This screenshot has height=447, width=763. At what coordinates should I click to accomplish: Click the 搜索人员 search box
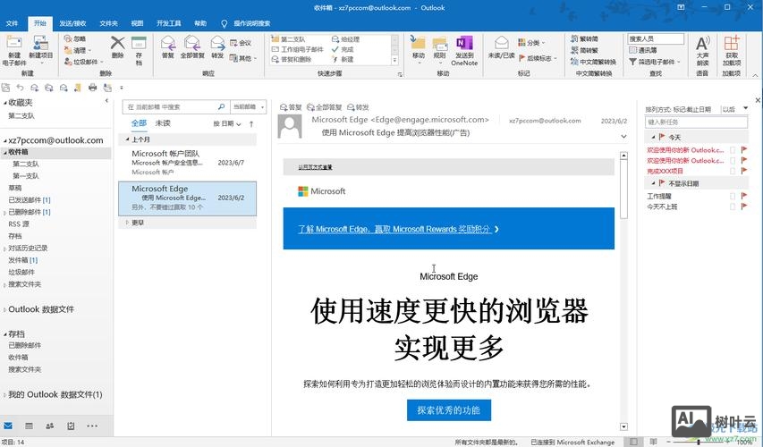[x=656, y=38]
